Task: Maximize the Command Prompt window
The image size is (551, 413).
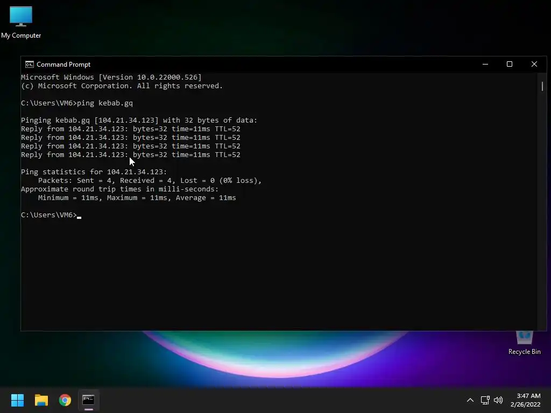Action: click(510, 65)
